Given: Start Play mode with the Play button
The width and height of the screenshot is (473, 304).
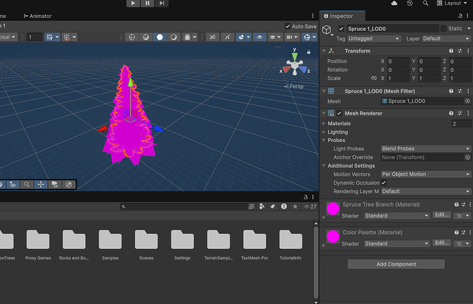Looking at the screenshot, I should 133,3.
